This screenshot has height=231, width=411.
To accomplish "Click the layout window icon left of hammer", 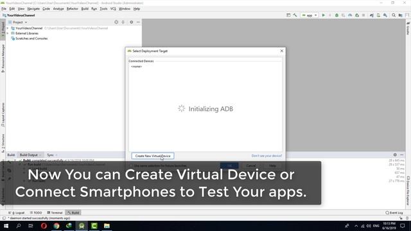I will 288,15.
